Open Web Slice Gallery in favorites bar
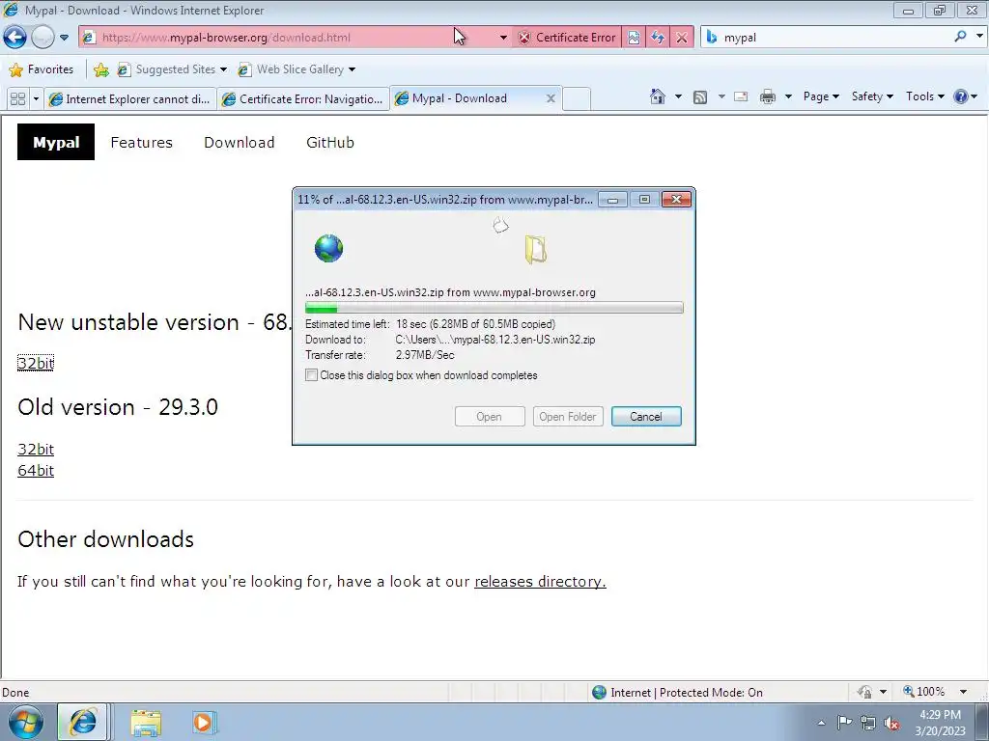 click(x=297, y=69)
